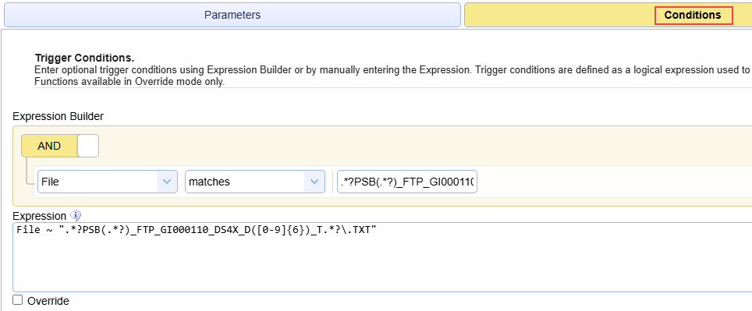Click the Expression label text
Image resolution: width=752 pixels, height=311 pixels.
coord(39,216)
